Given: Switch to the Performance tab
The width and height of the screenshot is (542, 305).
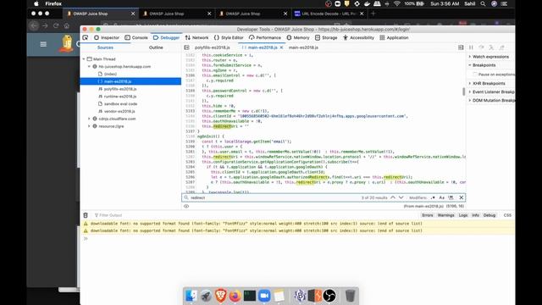Looking at the screenshot, I should coord(265,37).
